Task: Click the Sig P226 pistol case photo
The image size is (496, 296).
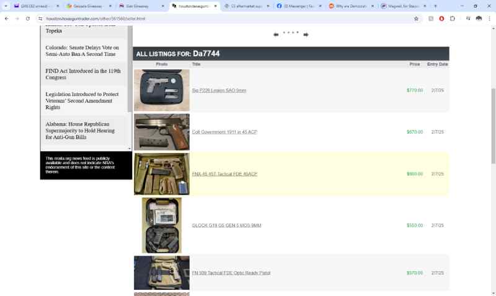Action: 162,90
